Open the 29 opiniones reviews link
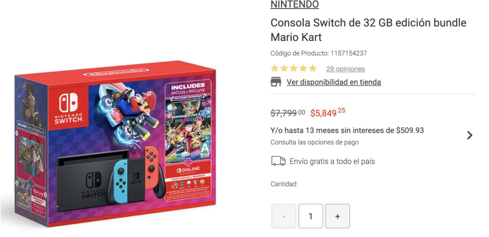The image size is (489, 237). 345,69
